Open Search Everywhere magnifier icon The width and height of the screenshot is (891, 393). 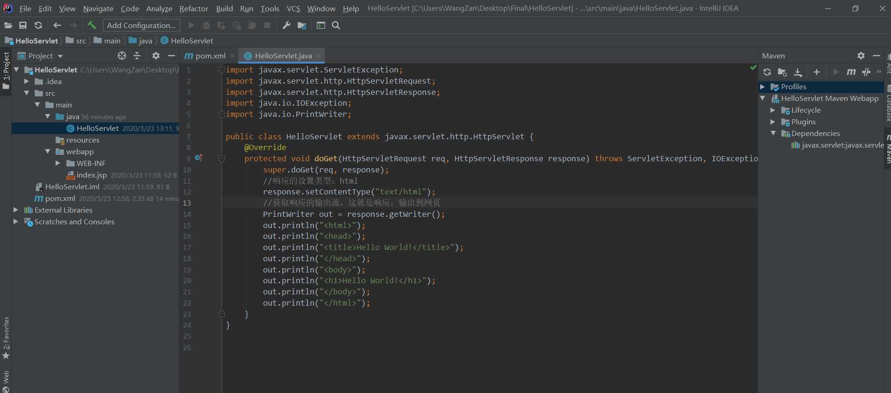click(336, 25)
